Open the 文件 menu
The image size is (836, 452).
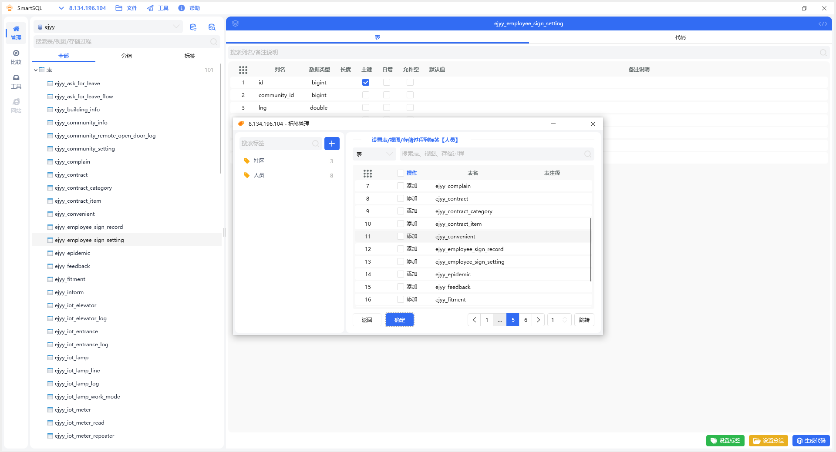pyautogui.click(x=126, y=8)
